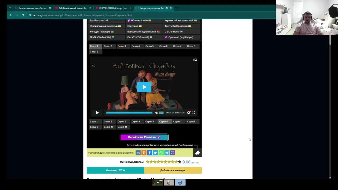This screenshot has width=338, height=190.
Task: Share on Odnoklassniki icon
Action: click(144, 153)
